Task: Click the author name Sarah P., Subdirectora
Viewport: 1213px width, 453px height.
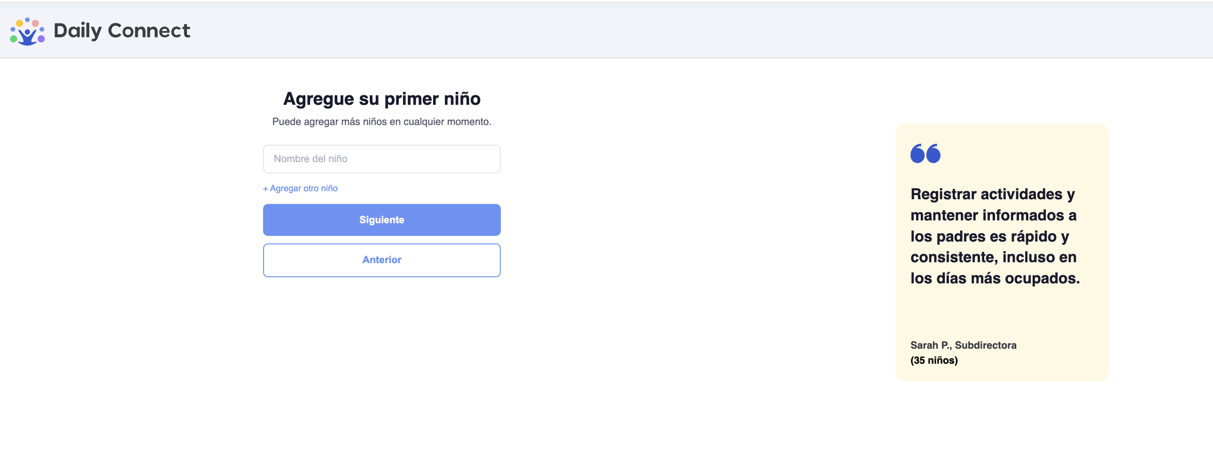Action: (963, 345)
